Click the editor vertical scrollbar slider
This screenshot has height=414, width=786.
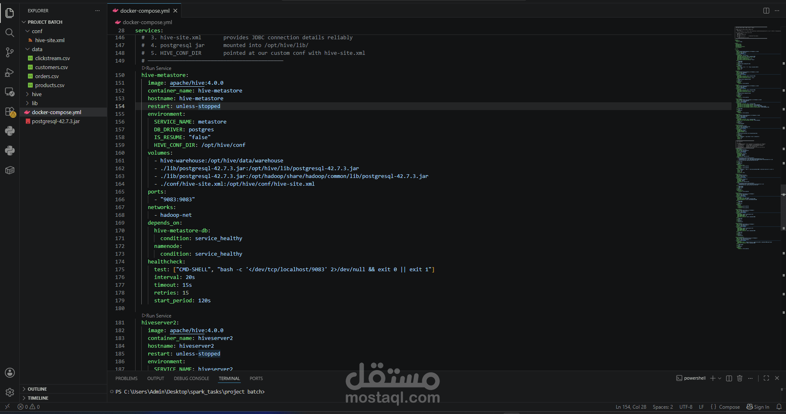click(x=783, y=208)
